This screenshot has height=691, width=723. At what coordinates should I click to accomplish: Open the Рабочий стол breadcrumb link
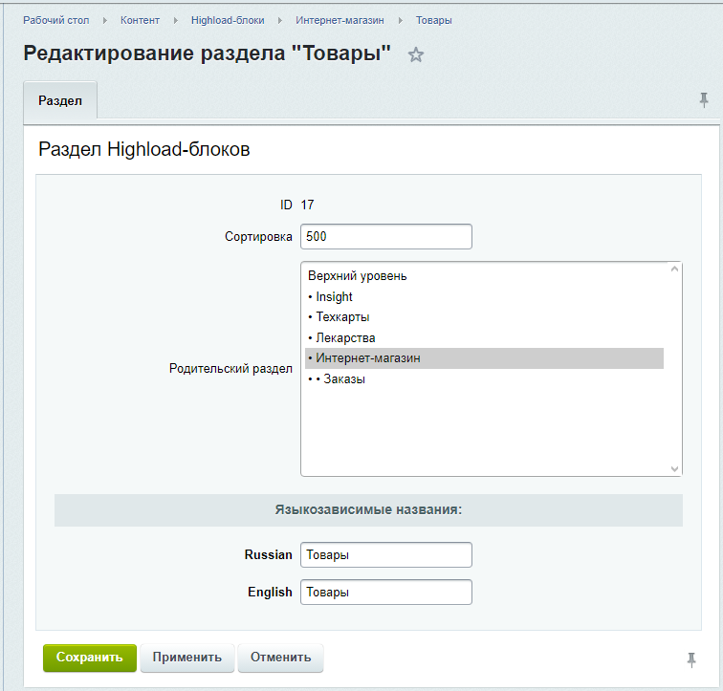pyautogui.click(x=55, y=20)
